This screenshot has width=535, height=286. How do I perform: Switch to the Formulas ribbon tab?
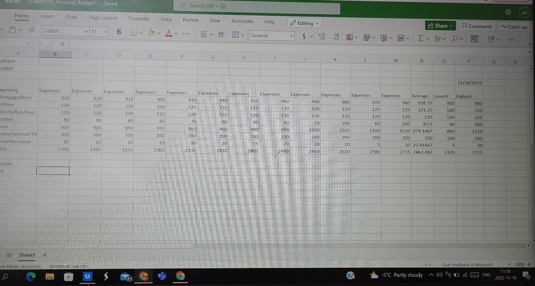[139, 19]
